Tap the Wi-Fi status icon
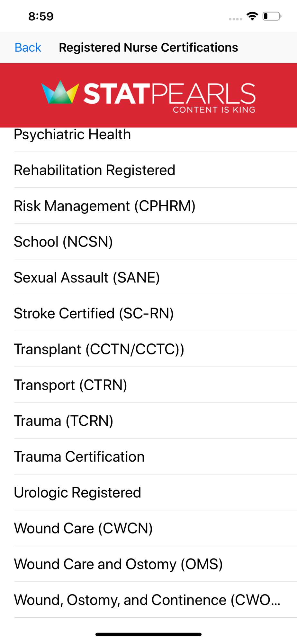The height and width of the screenshot is (642, 297). 252,16
